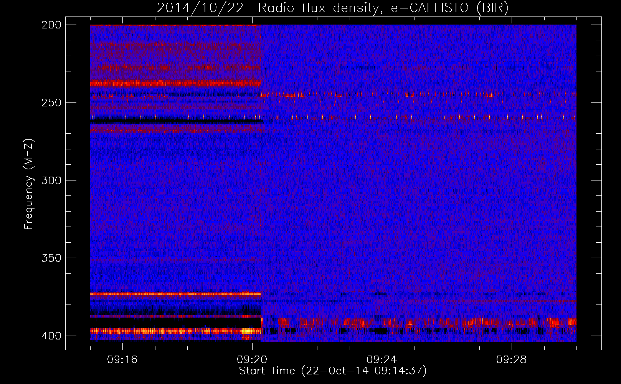Click the 09:20 time tick label
Screen dimensions: 621x384
pyautogui.click(x=252, y=360)
